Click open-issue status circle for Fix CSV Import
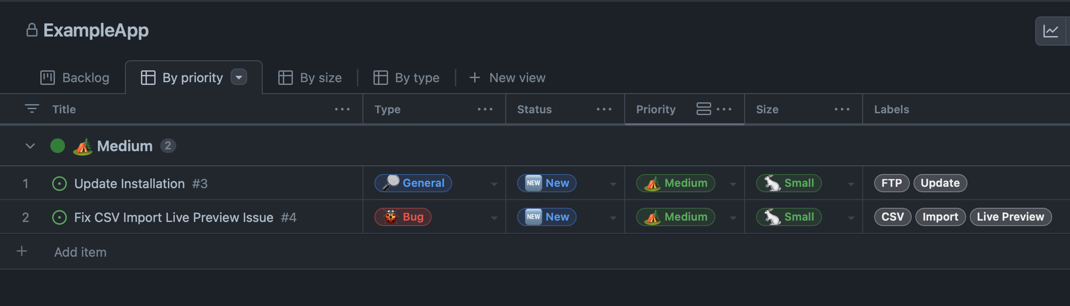The image size is (1070, 306). [59, 217]
